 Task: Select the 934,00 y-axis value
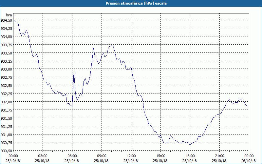point(6,37)
